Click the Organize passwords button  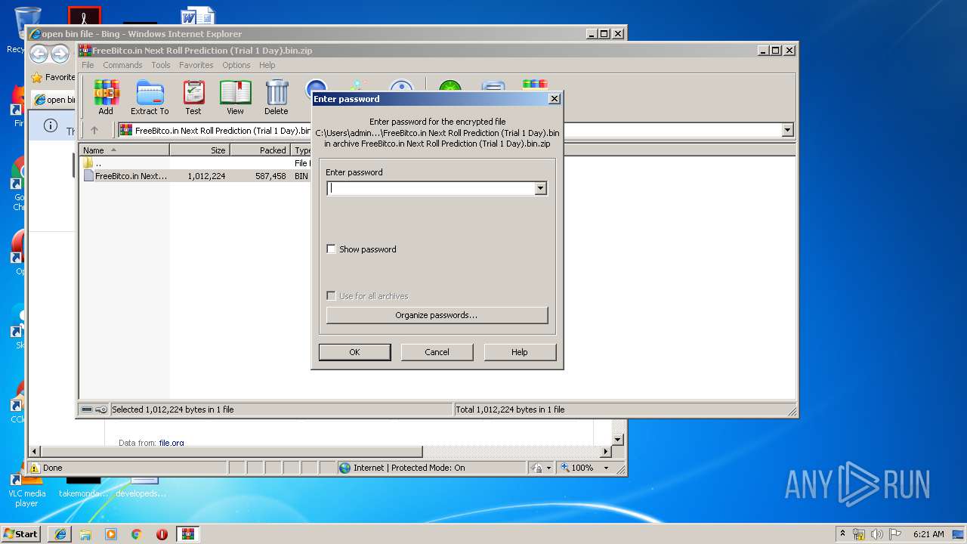tap(437, 315)
